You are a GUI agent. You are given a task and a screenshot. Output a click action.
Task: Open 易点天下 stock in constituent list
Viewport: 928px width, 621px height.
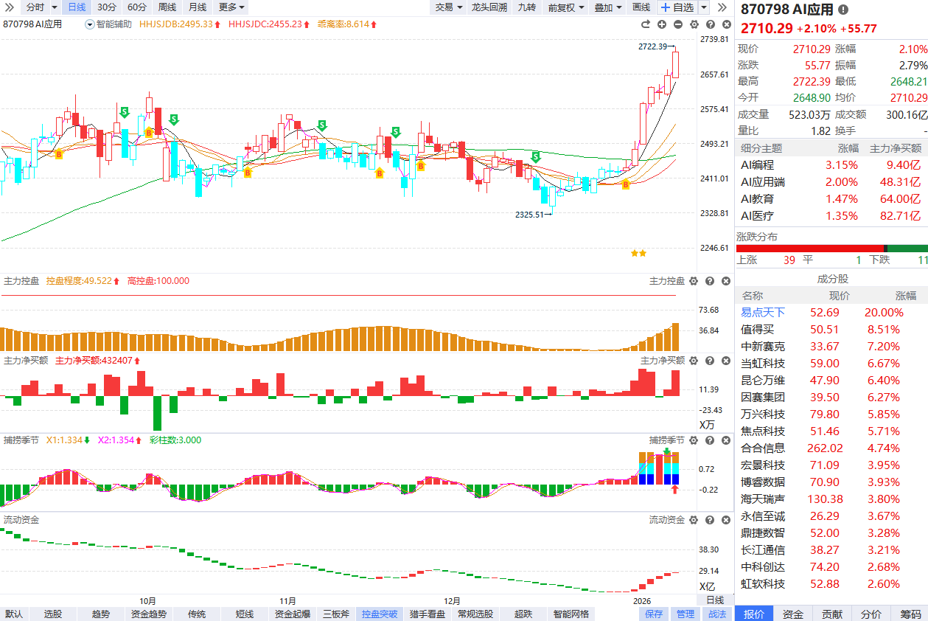(763, 312)
